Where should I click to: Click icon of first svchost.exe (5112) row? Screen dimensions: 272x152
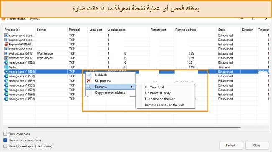coord(6,53)
